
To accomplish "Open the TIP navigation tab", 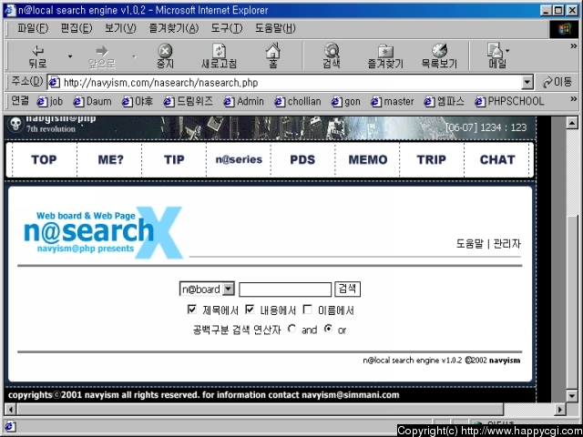I will click(174, 160).
